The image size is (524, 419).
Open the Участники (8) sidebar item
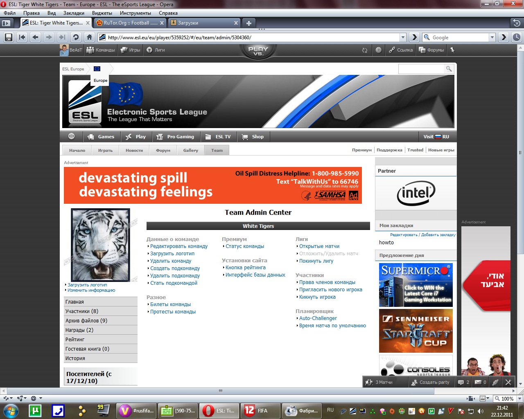[101, 311]
